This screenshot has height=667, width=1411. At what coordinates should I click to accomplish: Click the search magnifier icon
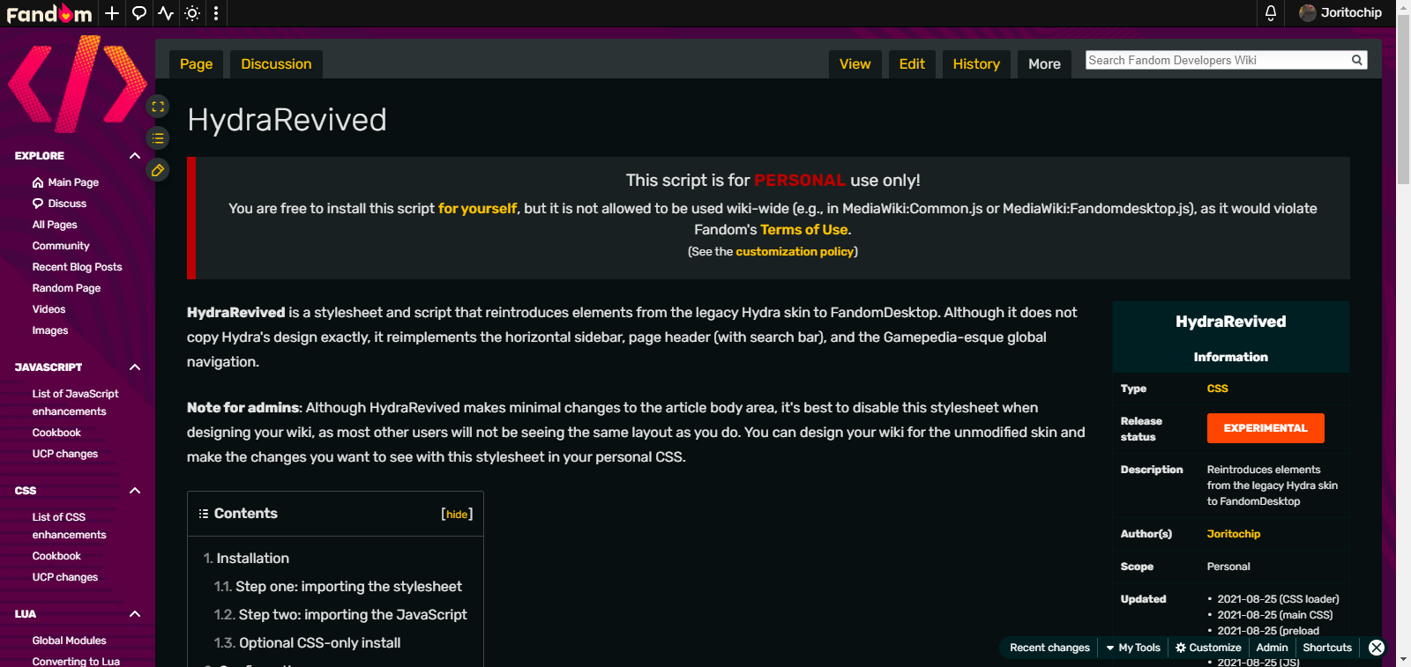(1357, 60)
